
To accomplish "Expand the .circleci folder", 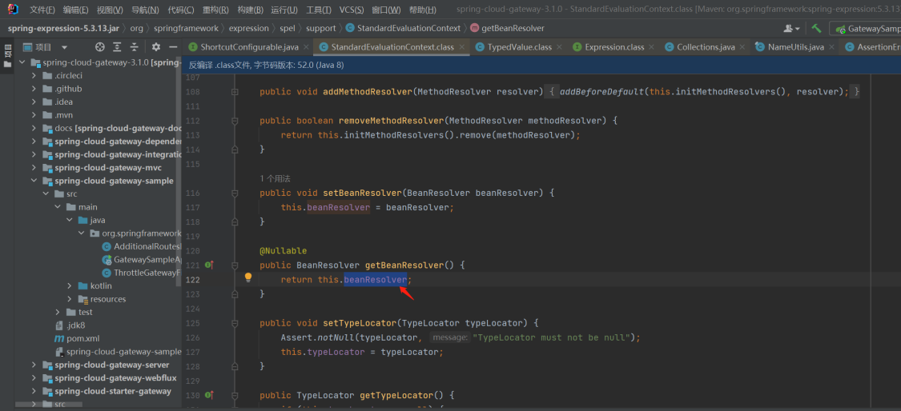I will point(34,76).
